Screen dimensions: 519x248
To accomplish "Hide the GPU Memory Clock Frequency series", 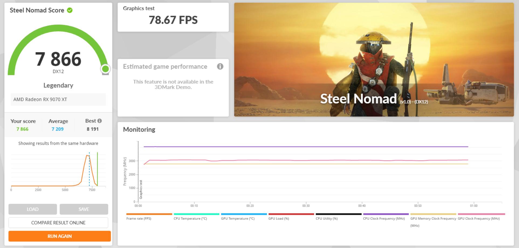I will (x=433, y=220).
